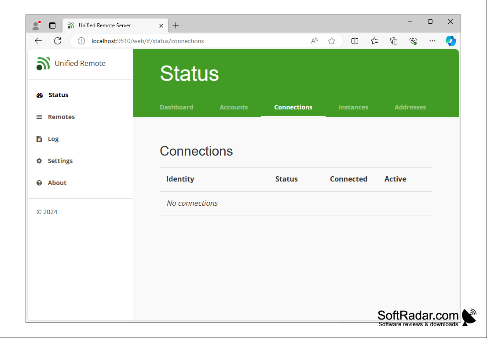Open the Edge settings ellipsis menu

(432, 41)
